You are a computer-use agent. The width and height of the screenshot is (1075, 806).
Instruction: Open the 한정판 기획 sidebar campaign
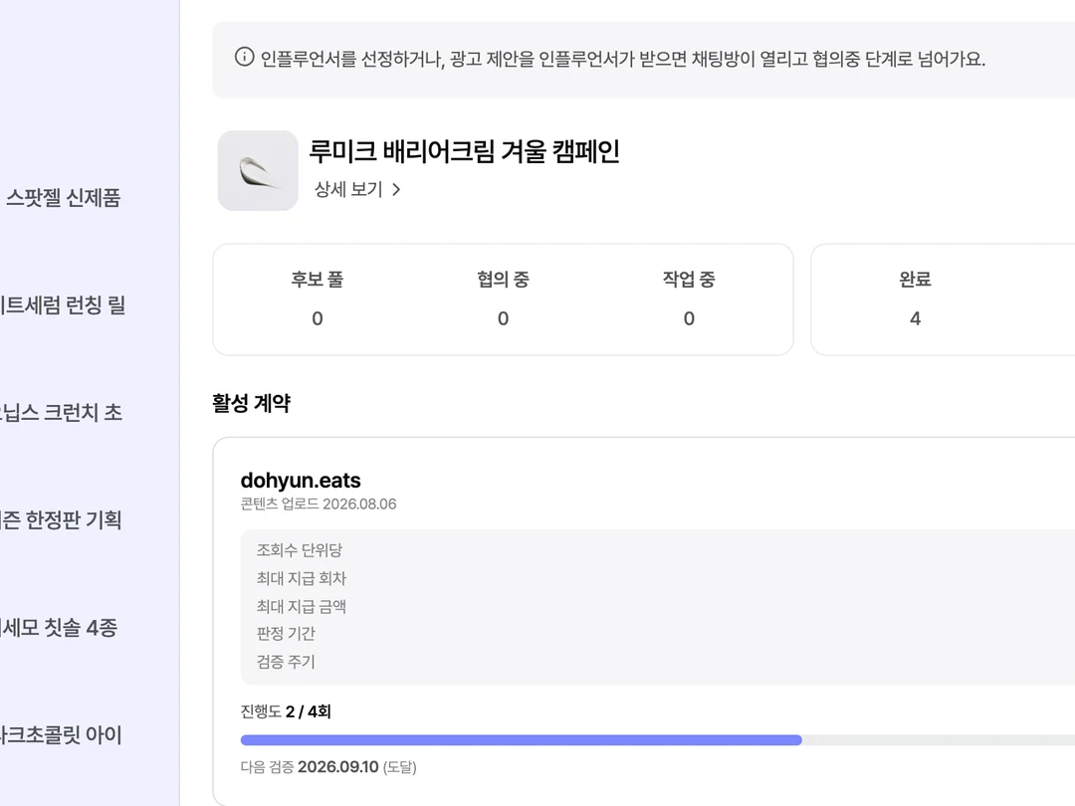[63, 519]
